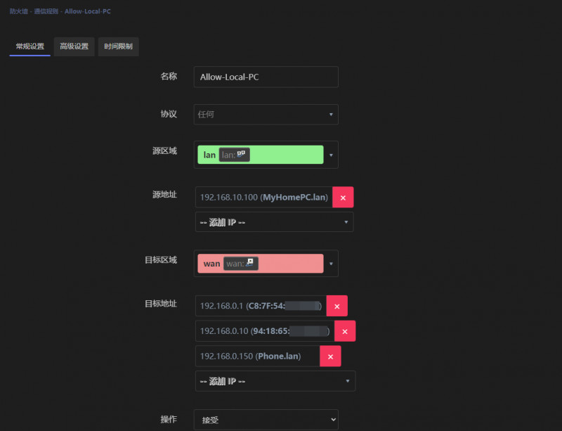The width and height of the screenshot is (562, 431).
Task: Open the 协议 protocol dropdown
Action: click(266, 115)
